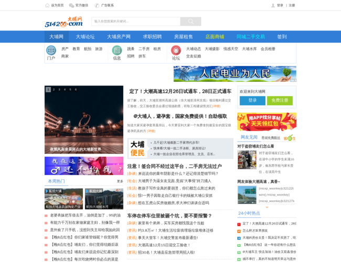341x262 pixels.
Task: Click the user icon next to 登录
Action: tap(273, 5)
